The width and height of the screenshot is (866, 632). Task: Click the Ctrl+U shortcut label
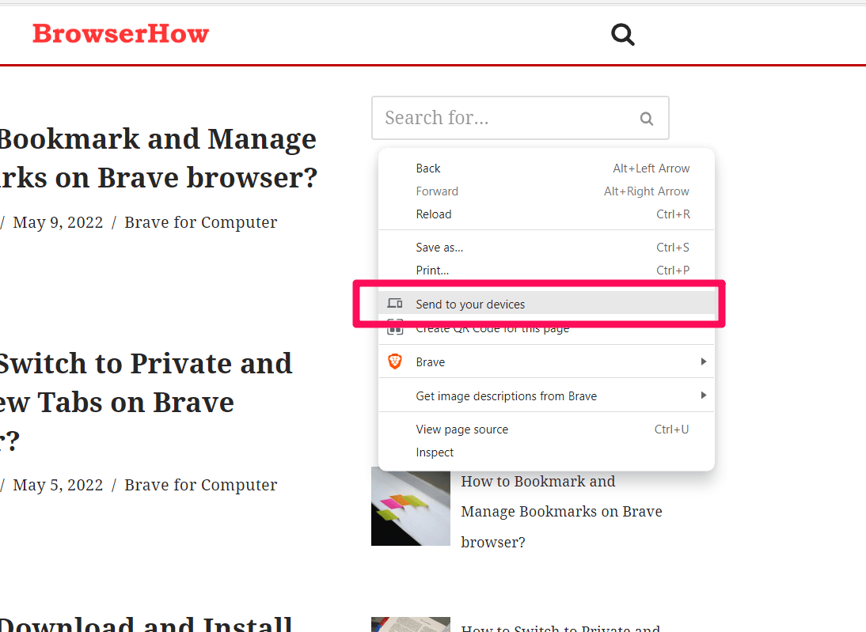[671, 430]
